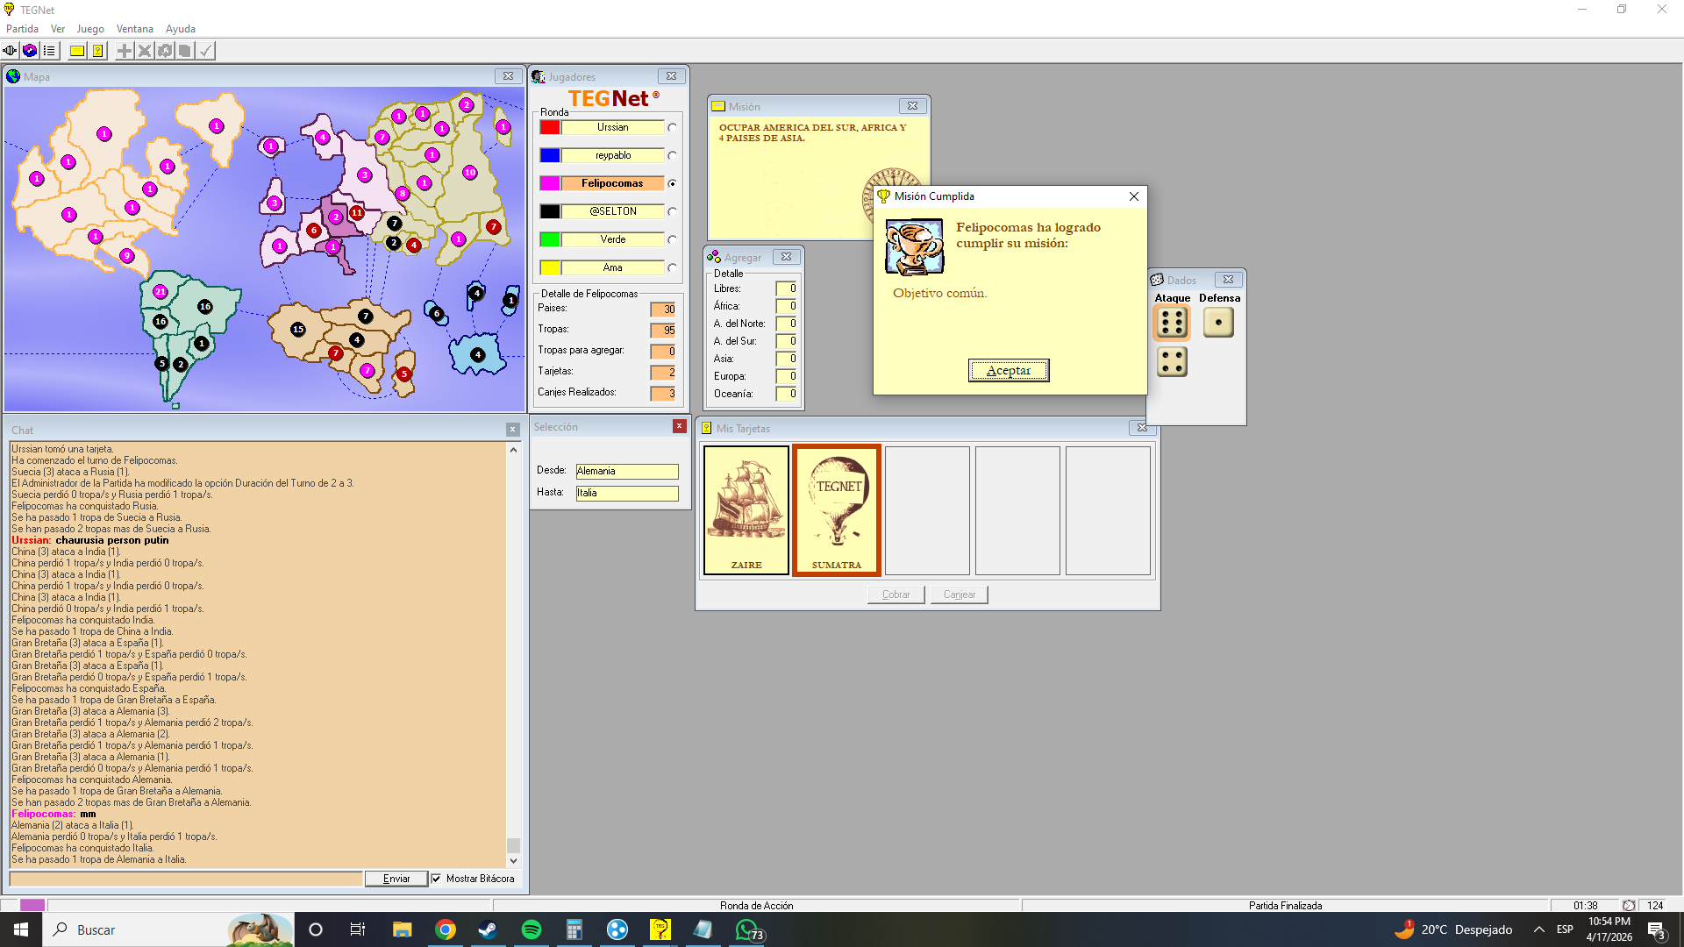
Task: Open the Juego menu
Action: (90, 29)
